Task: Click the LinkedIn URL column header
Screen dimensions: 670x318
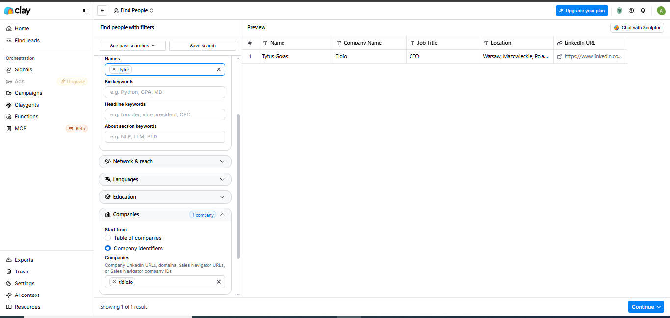Action: (590, 43)
